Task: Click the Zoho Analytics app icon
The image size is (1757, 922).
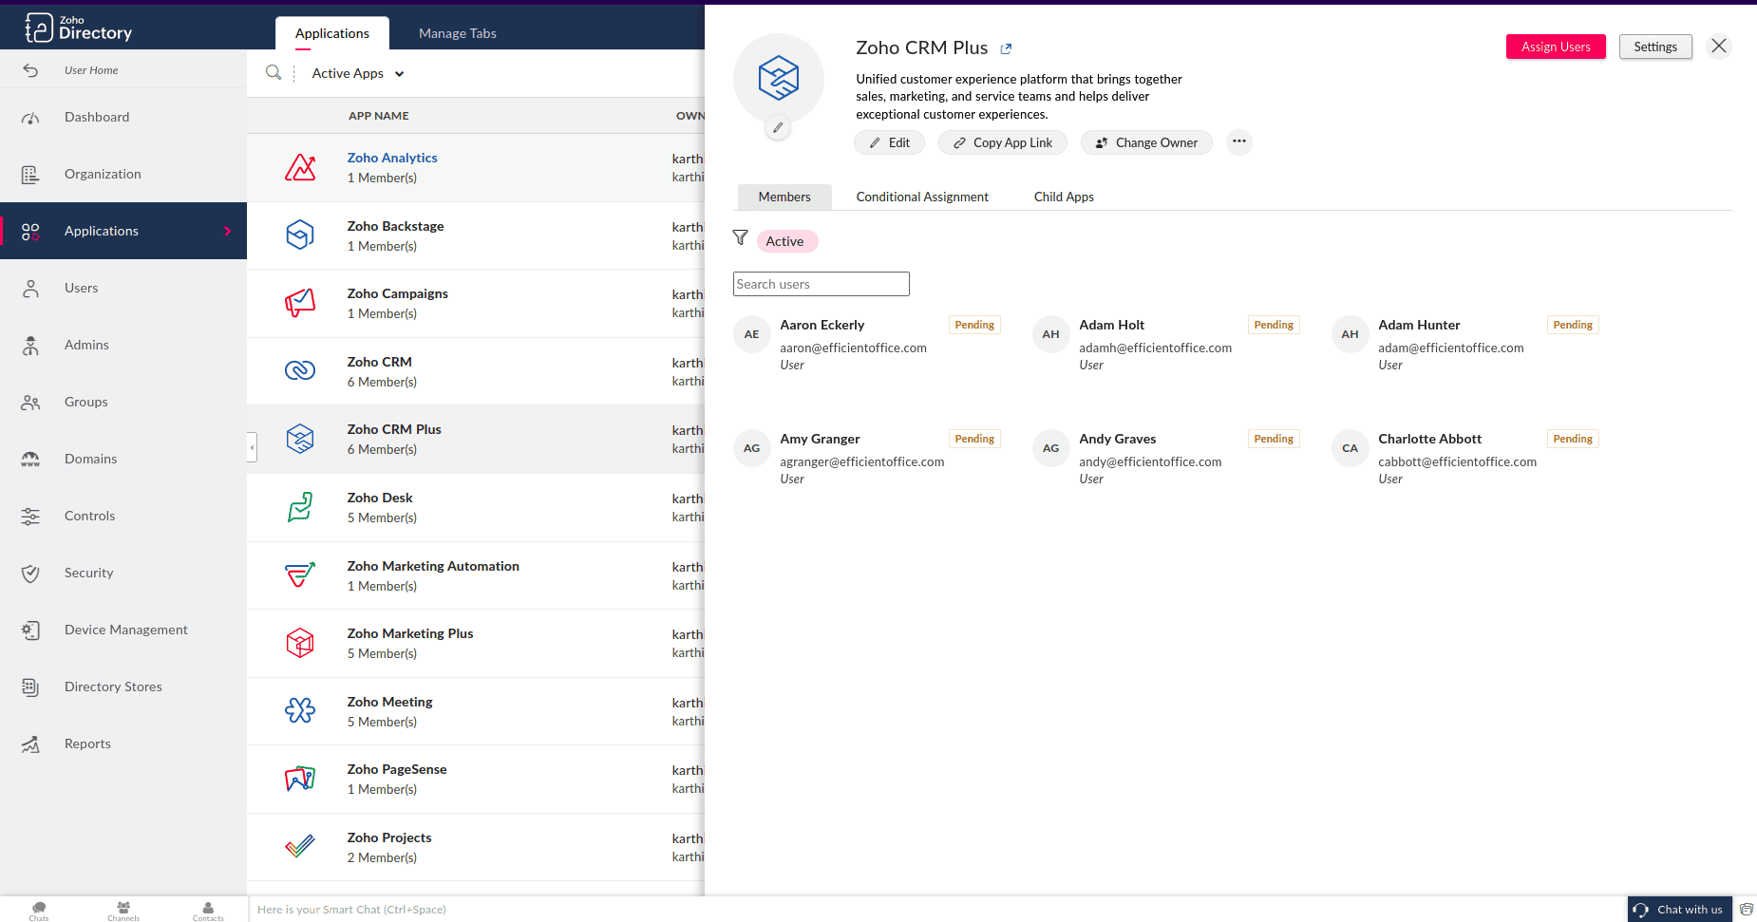Action: (300, 167)
